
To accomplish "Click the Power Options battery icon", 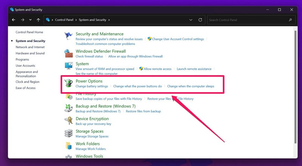I will pos(68,83).
